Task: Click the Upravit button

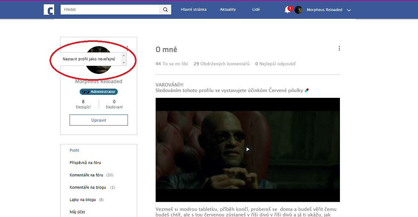Action: tap(99, 120)
